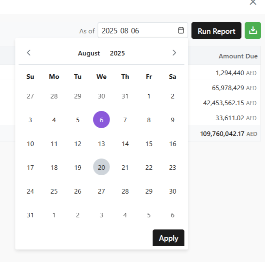Select September 6 from next month
Viewport: 265px width, 262px height.
click(172, 215)
